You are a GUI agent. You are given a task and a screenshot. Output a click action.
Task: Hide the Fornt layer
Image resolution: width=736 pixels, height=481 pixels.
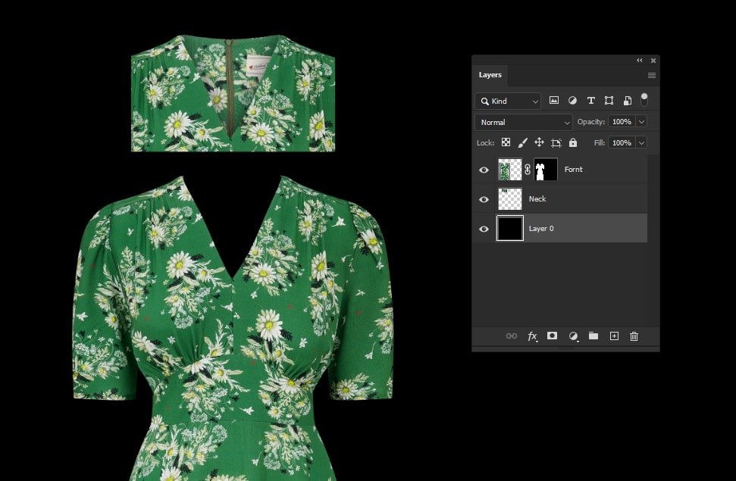point(484,170)
